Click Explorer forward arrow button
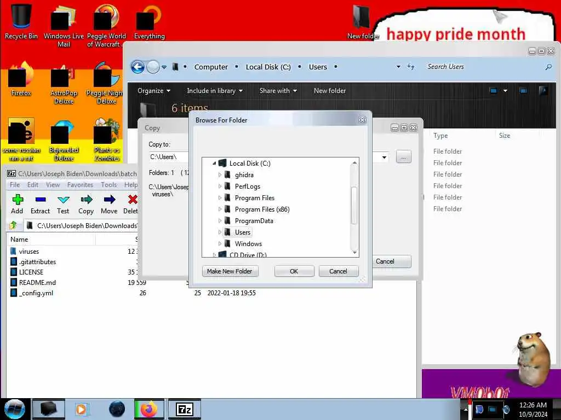Viewport: 561px width, 420px height. click(x=153, y=67)
